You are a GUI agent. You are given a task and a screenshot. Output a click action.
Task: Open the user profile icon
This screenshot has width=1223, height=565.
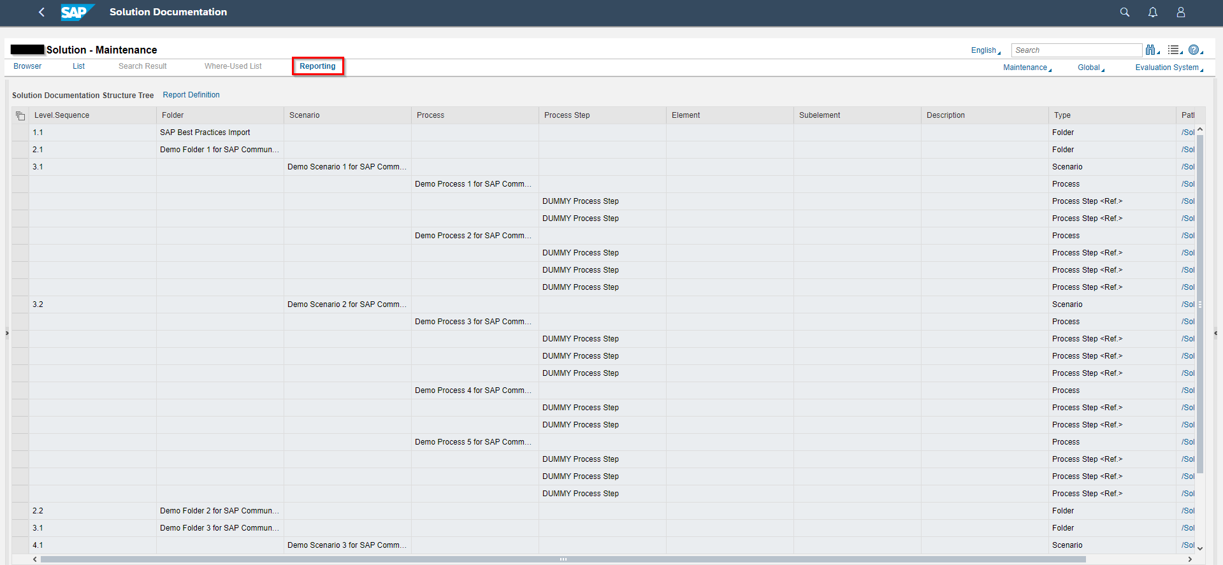pyautogui.click(x=1180, y=12)
